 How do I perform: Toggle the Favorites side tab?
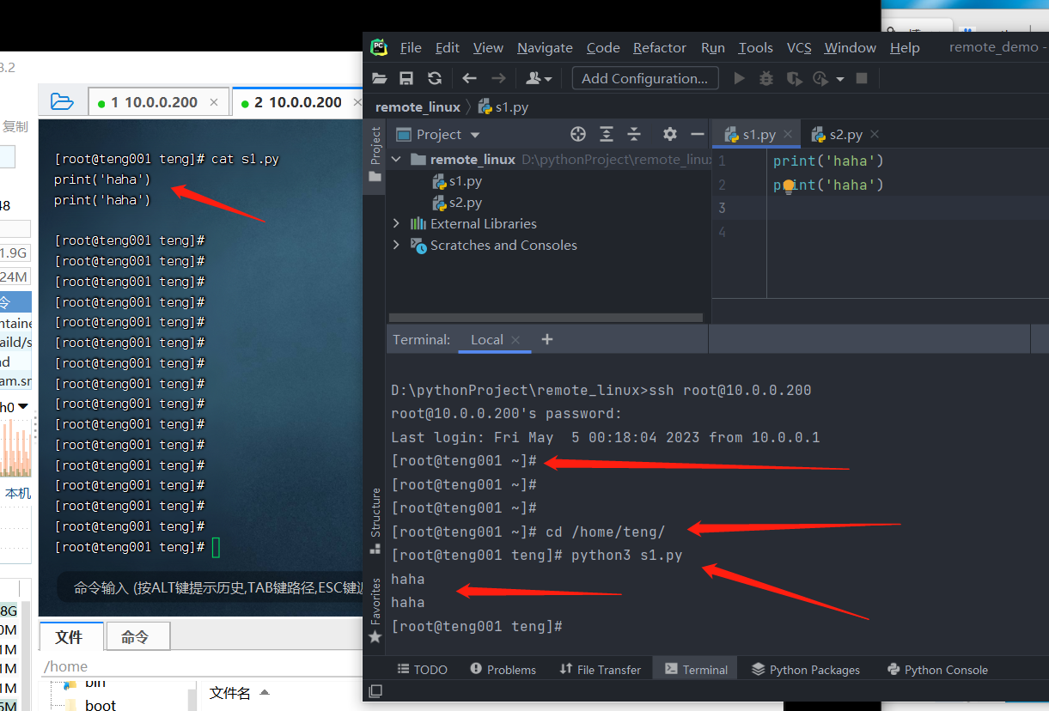[375, 610]
